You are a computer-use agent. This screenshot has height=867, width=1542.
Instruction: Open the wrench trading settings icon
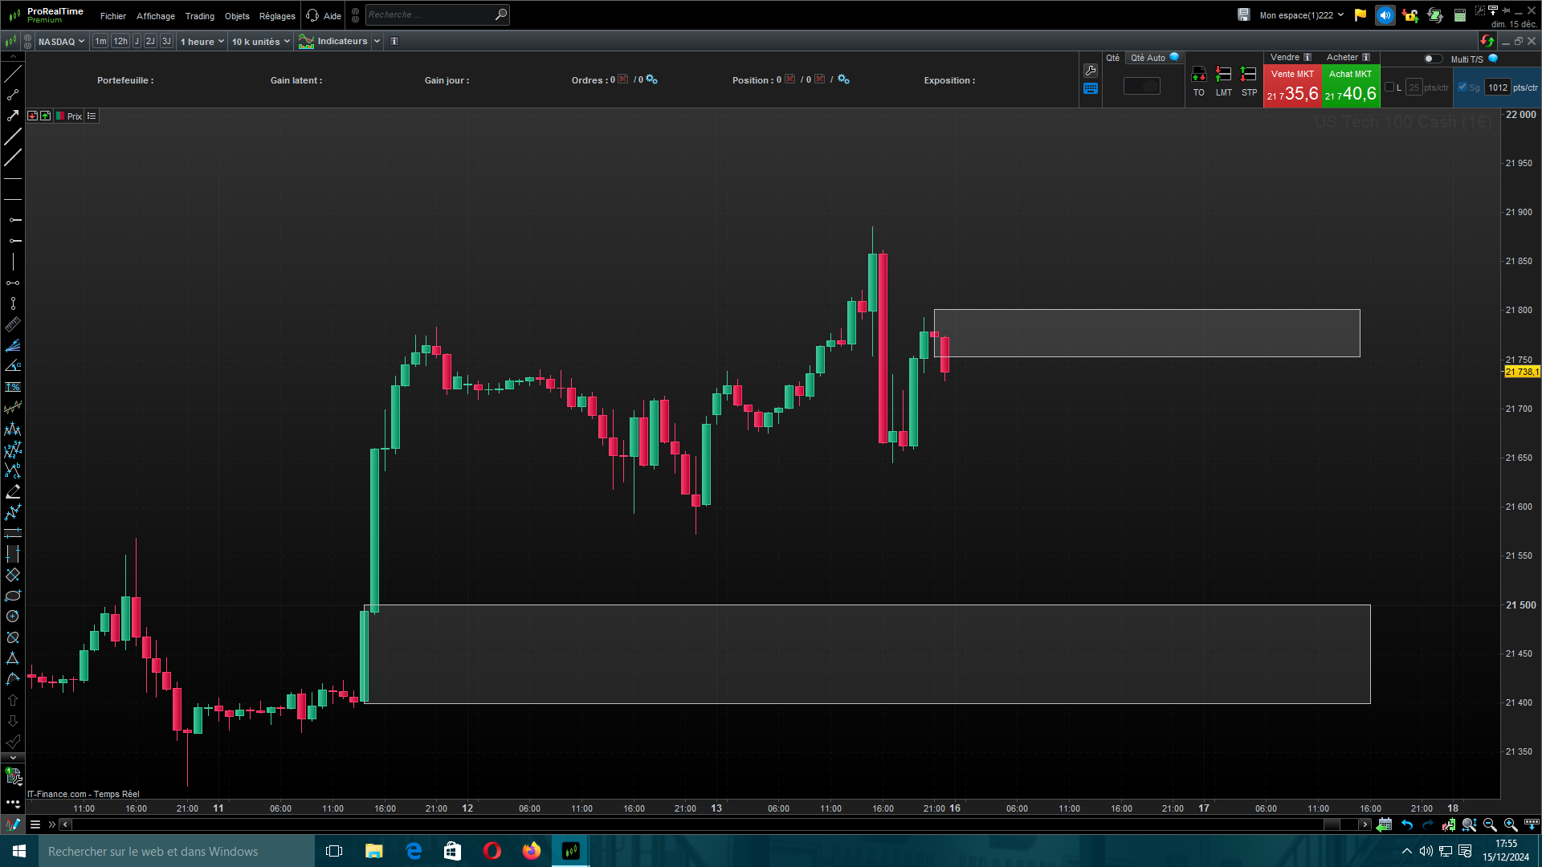tap(1091, 71)
